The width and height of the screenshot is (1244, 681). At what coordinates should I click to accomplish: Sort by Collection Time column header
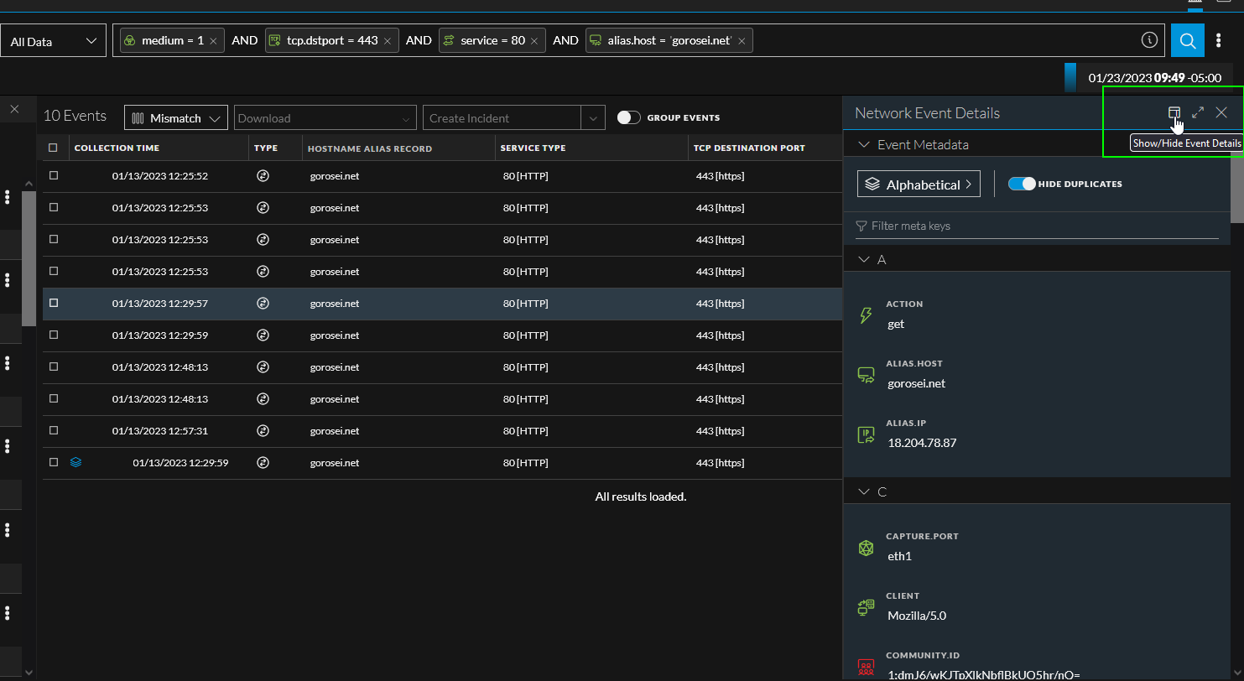[x=117, y=148]
